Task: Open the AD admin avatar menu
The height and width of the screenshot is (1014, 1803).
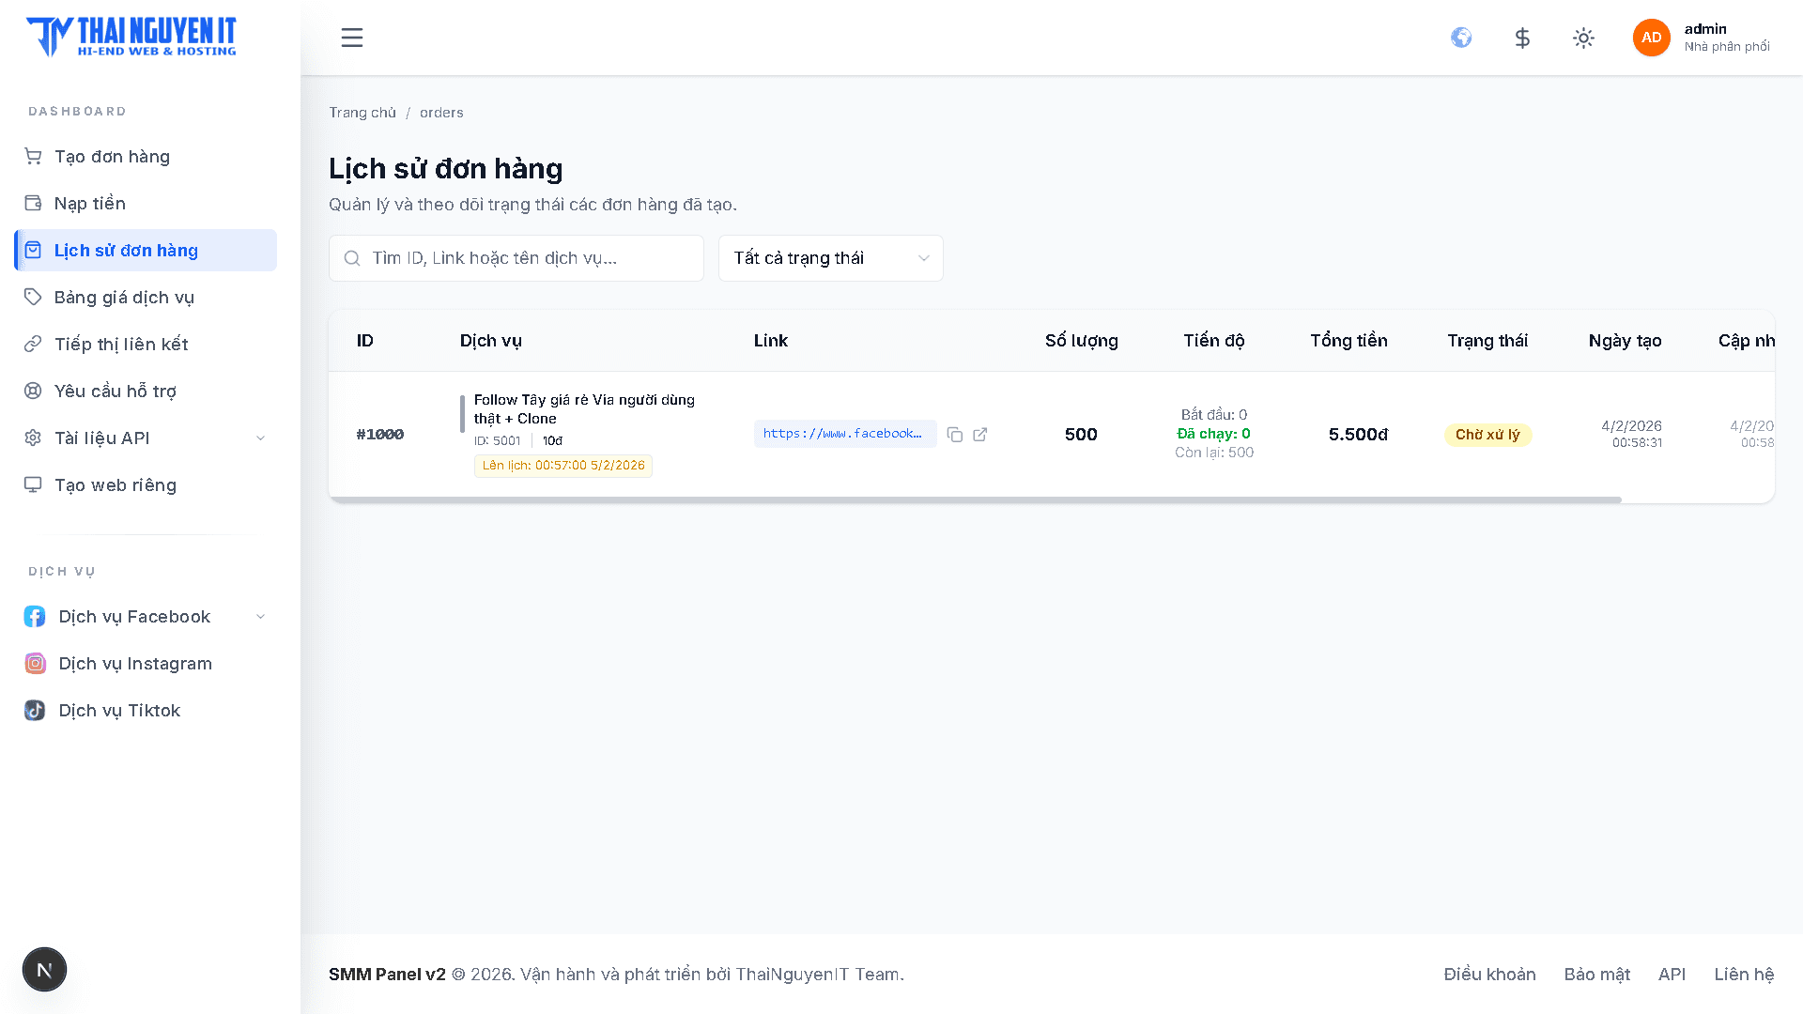Action: pos(1651,38)
